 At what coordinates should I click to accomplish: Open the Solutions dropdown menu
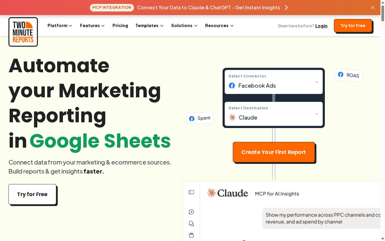click(184, 26)
